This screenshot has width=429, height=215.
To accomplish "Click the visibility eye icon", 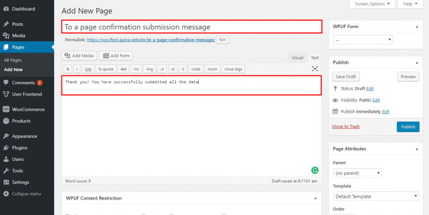I will [335, 100].
